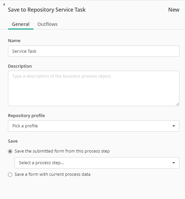Click the Description field label
Screen dimensions: 185x199
coord(20,66)
